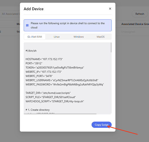Close the Add Device dialog
The height and width of the screenshot is (142, 149).
pos(110,9)
